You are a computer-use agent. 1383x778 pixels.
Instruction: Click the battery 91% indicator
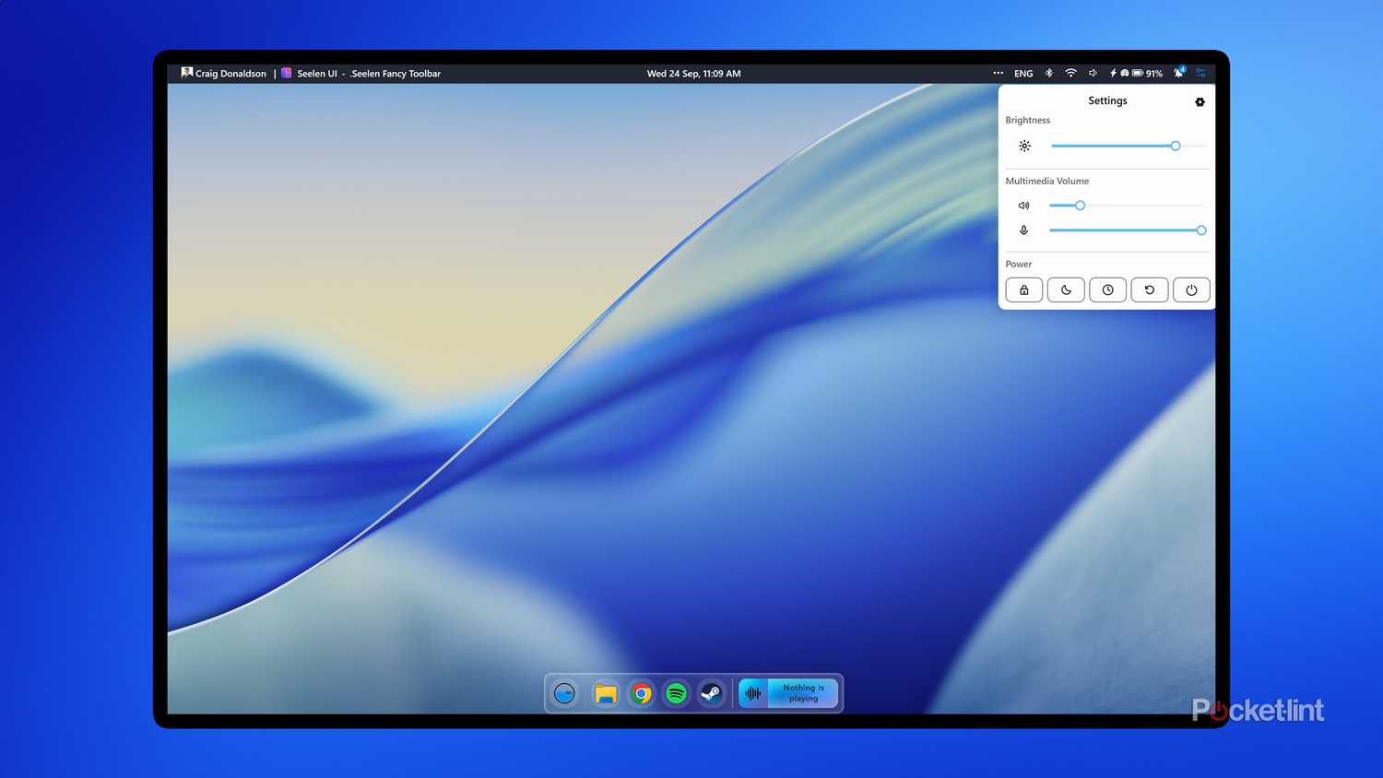point(1148,74)
